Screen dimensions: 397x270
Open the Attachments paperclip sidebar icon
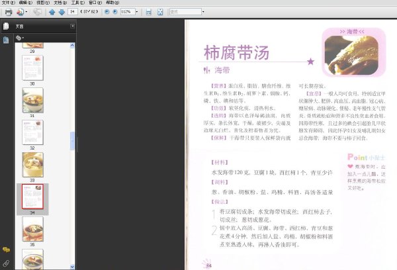6,263
